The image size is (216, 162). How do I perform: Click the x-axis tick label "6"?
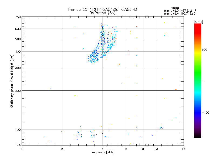tap(126, 149)
